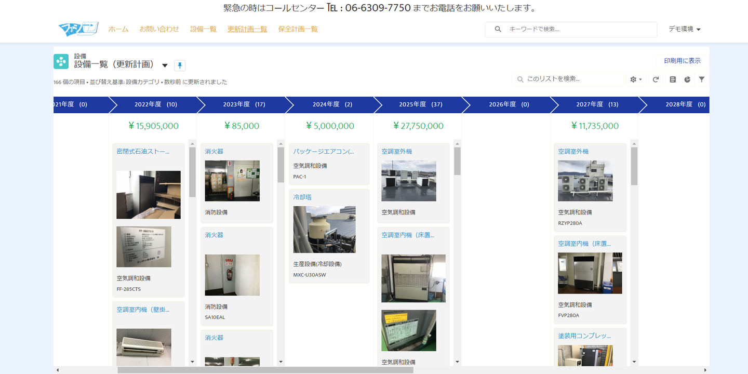Click the down arrow of the 2023年度 column scrollbar
Viewport: 748px width, 374px height.
point(281,362)
